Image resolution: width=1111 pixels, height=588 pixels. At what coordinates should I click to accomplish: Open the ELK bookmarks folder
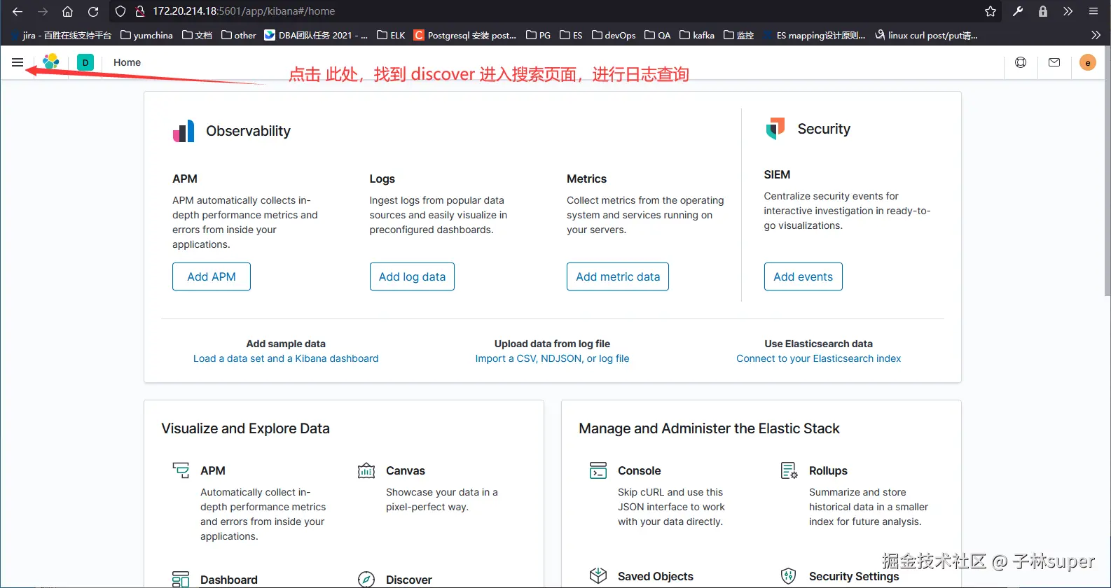point(391,35)
